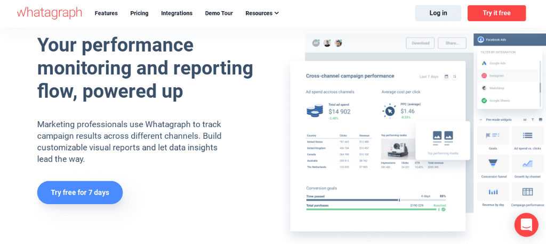The image size is (546, 244).
Task: Click the '$14 902' total ad spend value
Action: (x=340, y=112)
